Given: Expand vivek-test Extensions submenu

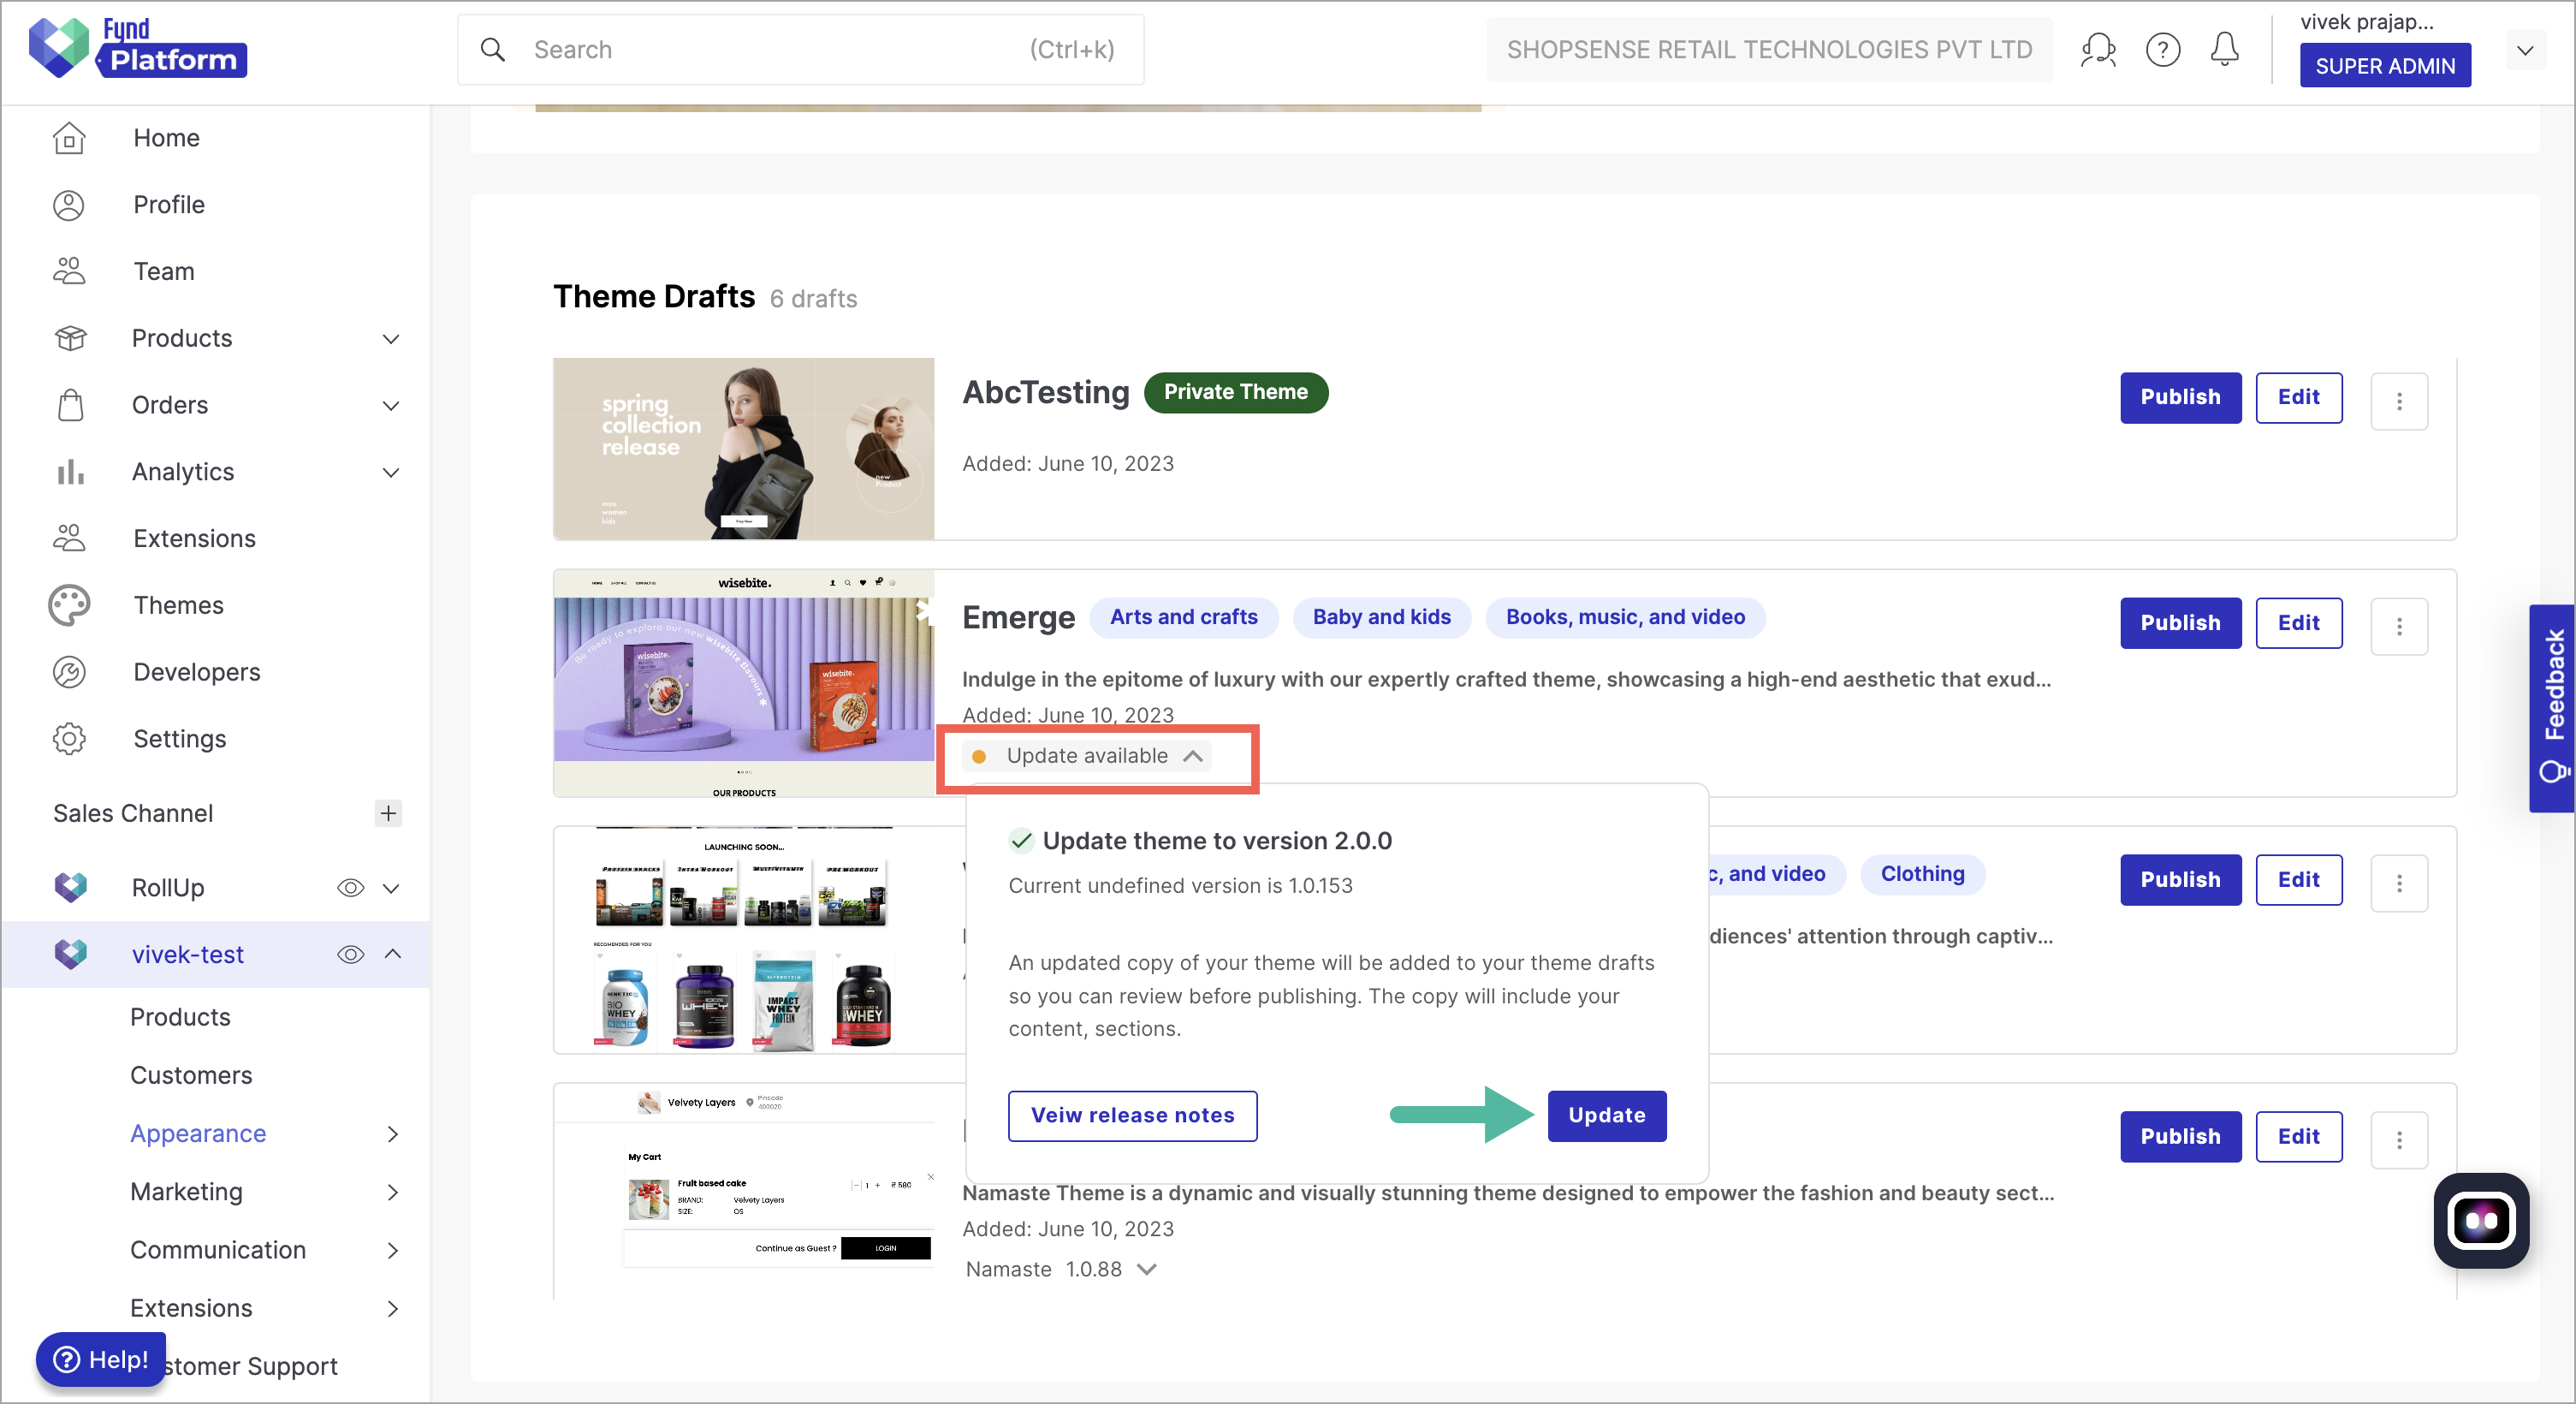Looking at the screenshot, I should click(x=392, y=1308).
